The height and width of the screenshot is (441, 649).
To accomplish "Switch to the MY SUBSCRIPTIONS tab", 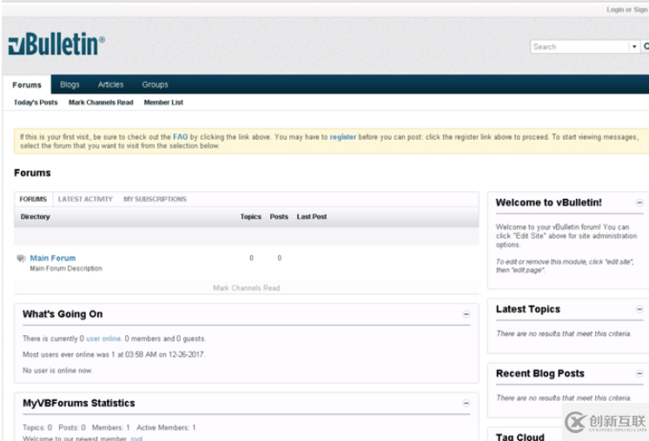I will click(x=155, y=200).
